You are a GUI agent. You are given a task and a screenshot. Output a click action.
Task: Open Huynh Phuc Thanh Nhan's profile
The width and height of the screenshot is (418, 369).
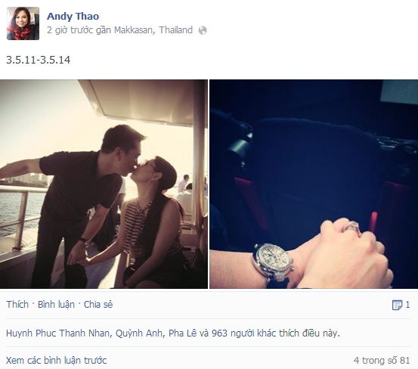[x=57, y=333]
